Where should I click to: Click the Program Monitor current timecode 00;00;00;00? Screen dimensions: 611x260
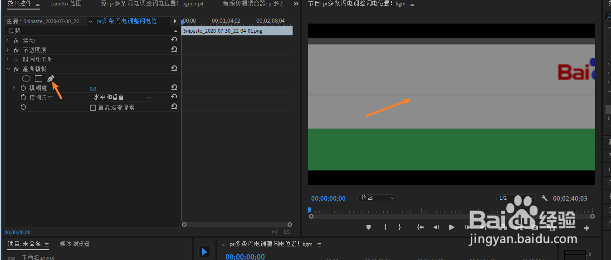tap(328, 198)
